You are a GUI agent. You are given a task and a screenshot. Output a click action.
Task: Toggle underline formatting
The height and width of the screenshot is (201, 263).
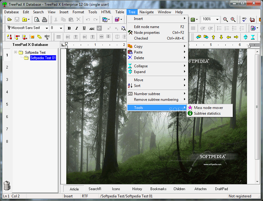[84, 28]
